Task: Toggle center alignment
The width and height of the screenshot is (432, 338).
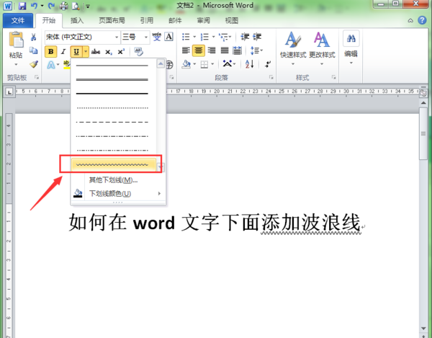Action: click(199, 50)
